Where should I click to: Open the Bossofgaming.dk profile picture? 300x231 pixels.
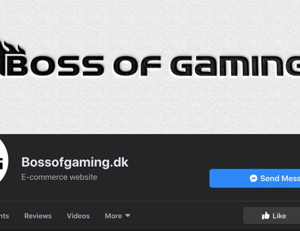[4, 161]
